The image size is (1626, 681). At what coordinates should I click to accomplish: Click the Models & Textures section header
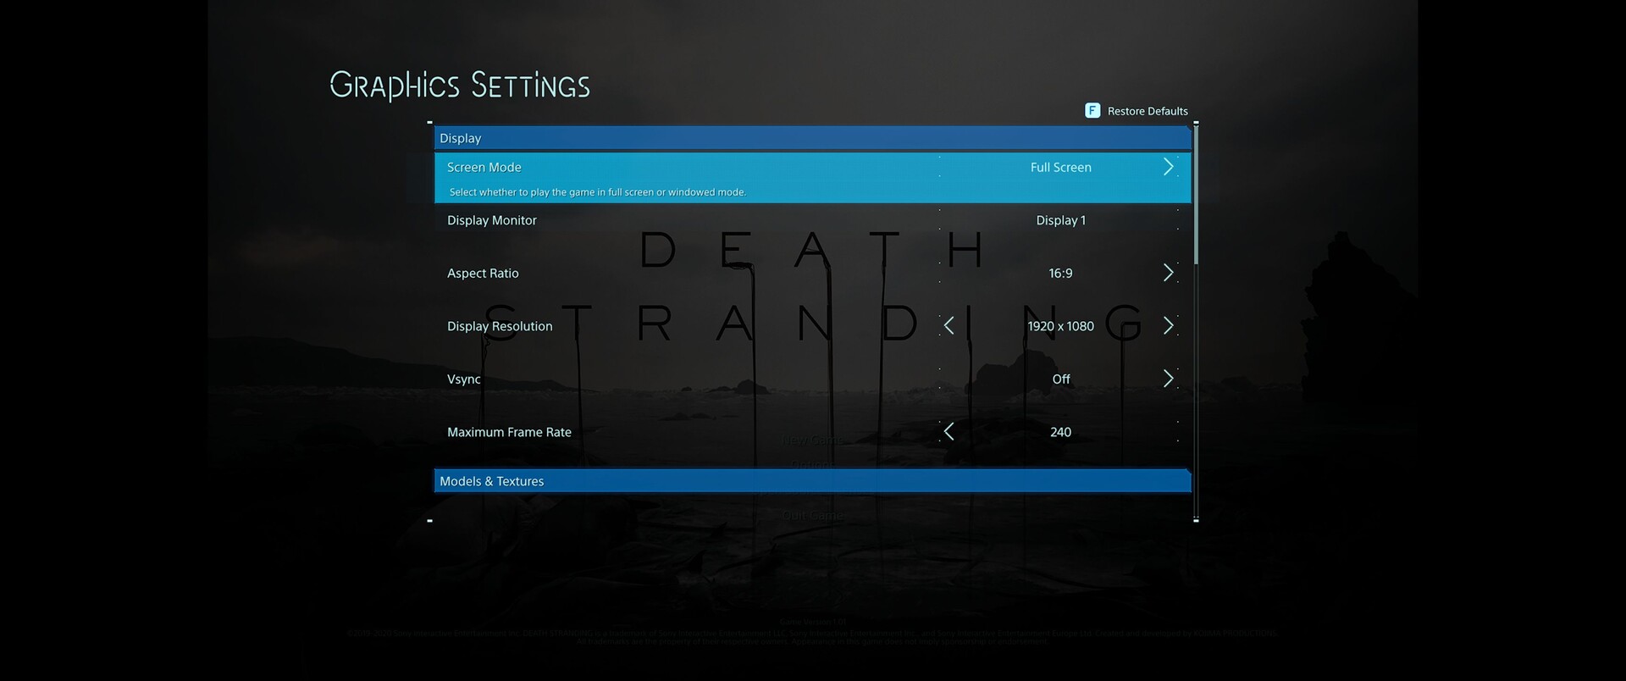coord(812,481)
